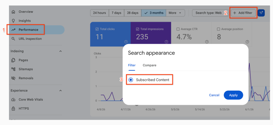Click the 5/23/26 chart date label
Screen dimensions: 273x125
224,110
